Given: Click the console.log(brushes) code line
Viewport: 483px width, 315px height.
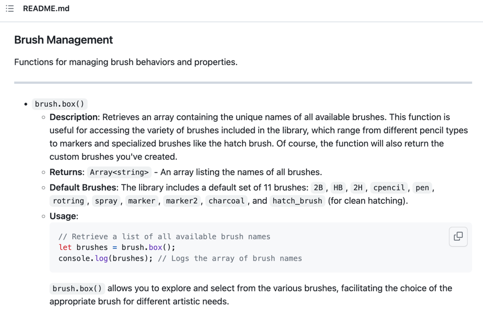Looking at the screenshot, I should point(105,258).
